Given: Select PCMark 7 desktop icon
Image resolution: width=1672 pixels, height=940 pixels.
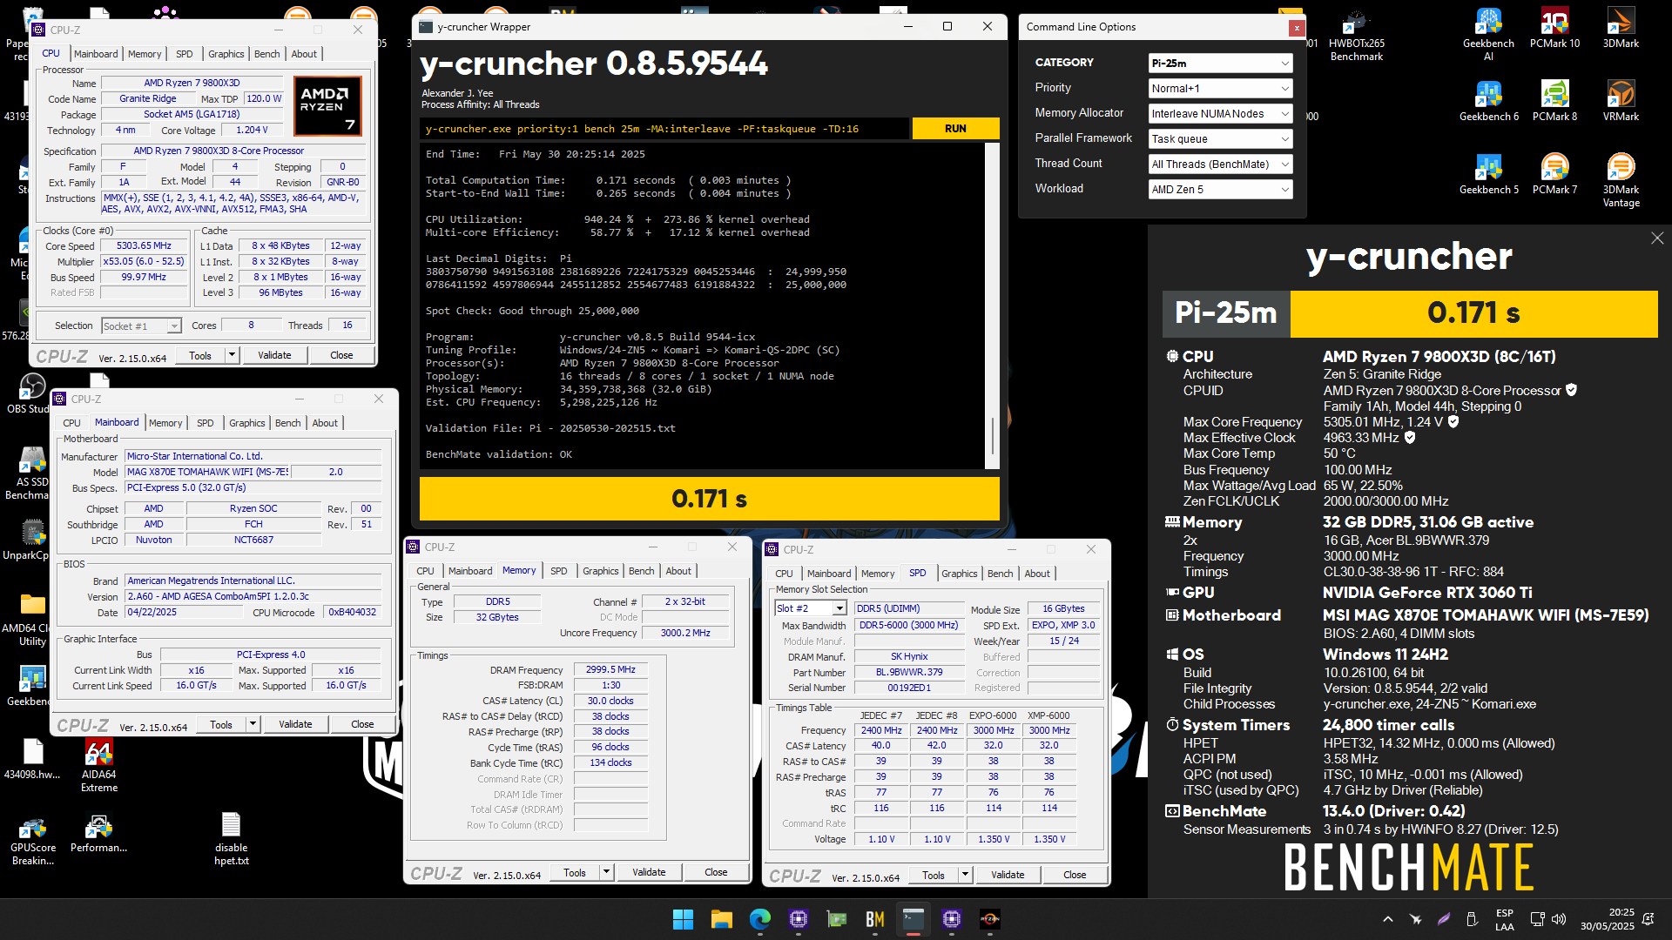Looking at the screenshot, I should [x=1554, y=174].
